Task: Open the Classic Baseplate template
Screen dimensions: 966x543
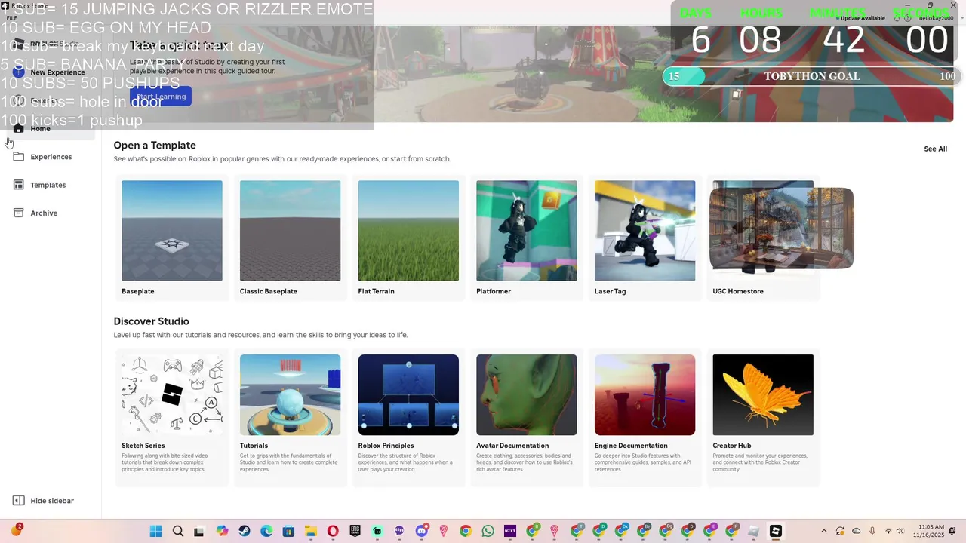Action: pyautogui.click(x=290, y=238)
